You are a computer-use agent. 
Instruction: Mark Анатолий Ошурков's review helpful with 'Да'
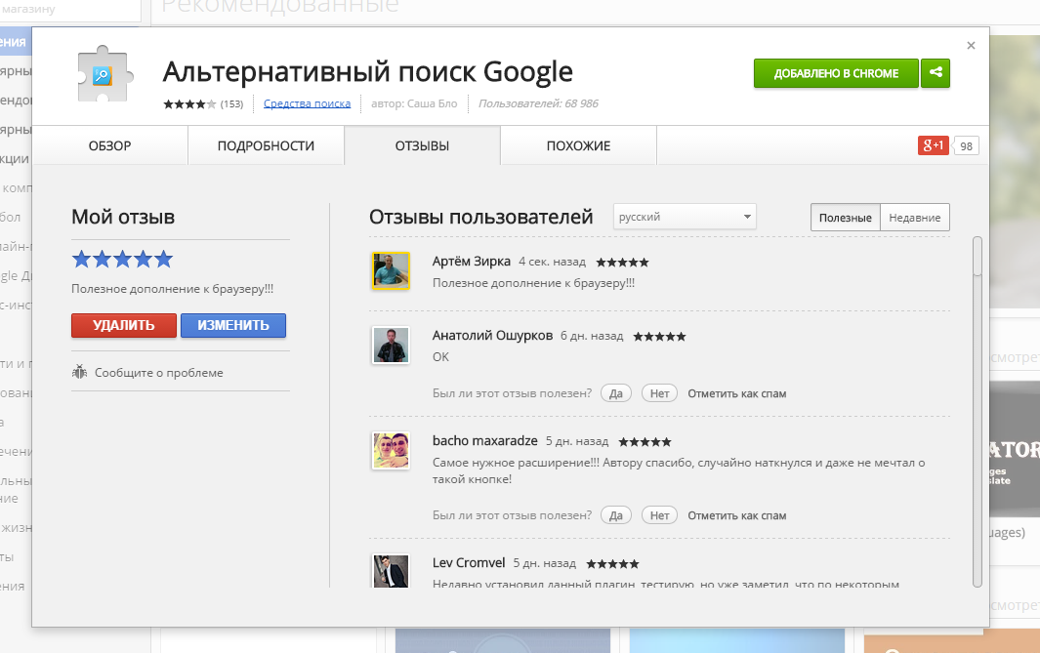(616, 393)
